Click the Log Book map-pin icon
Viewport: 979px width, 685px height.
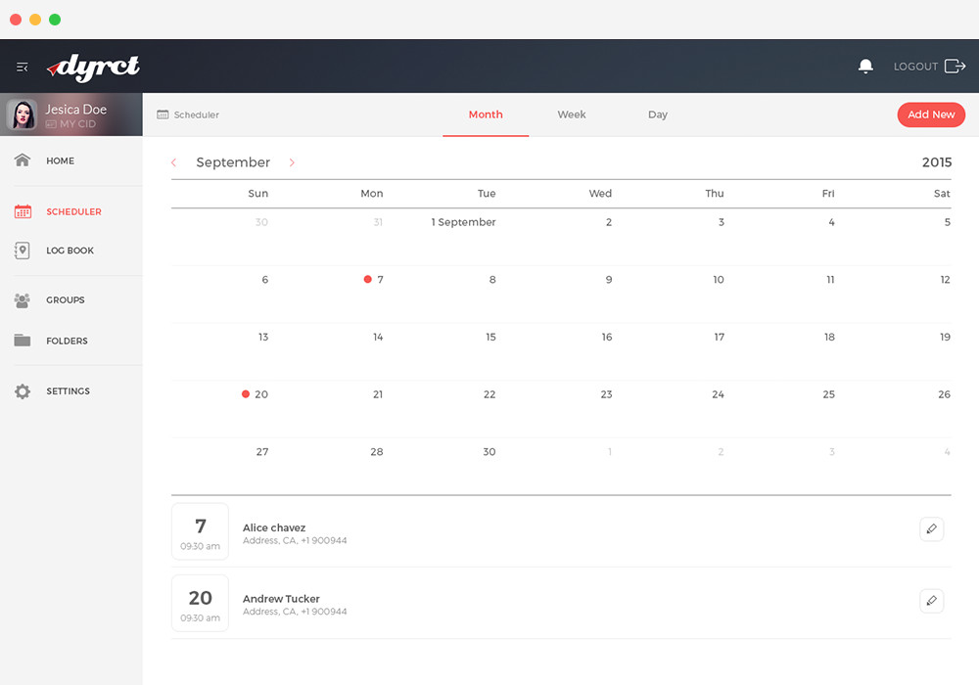coord(23,251)
